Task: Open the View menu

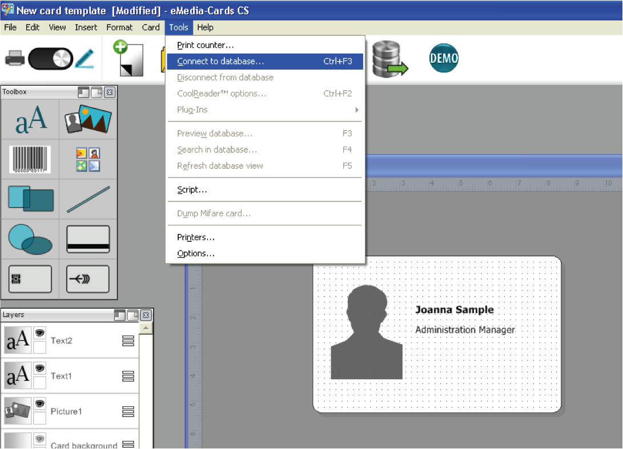Action: coord(57,27)
